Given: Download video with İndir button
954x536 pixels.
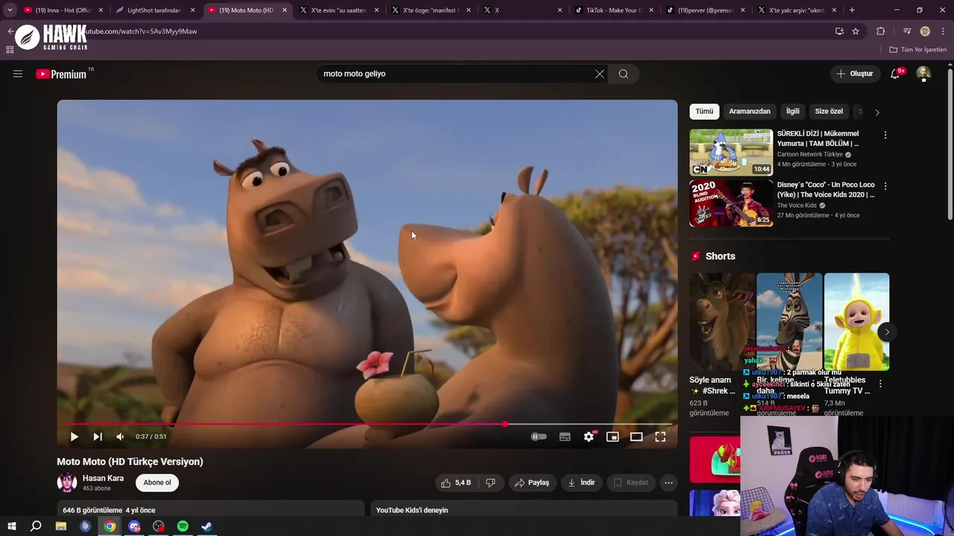Looking at the screenshot, I should coord(581,482).
